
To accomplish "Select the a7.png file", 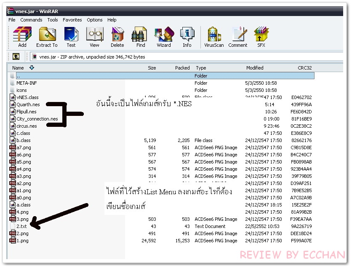I will 24,147.
